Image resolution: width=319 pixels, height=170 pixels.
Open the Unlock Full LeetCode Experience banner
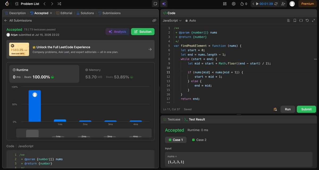click(80, 49)
